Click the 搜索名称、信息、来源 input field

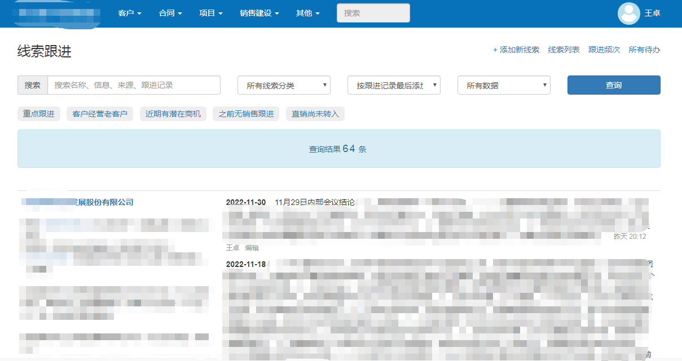[134, 85]
